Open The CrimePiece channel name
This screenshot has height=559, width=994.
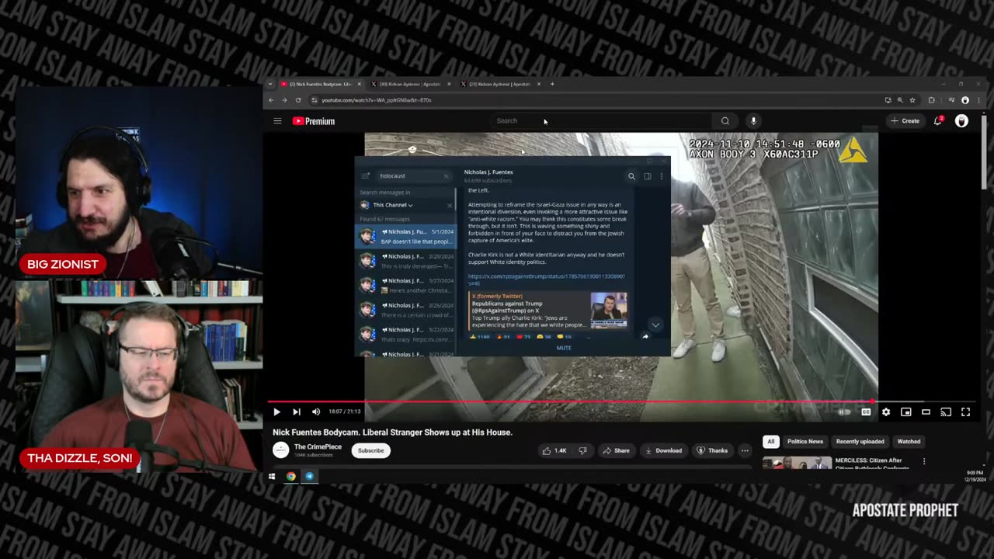coord(318,447)
